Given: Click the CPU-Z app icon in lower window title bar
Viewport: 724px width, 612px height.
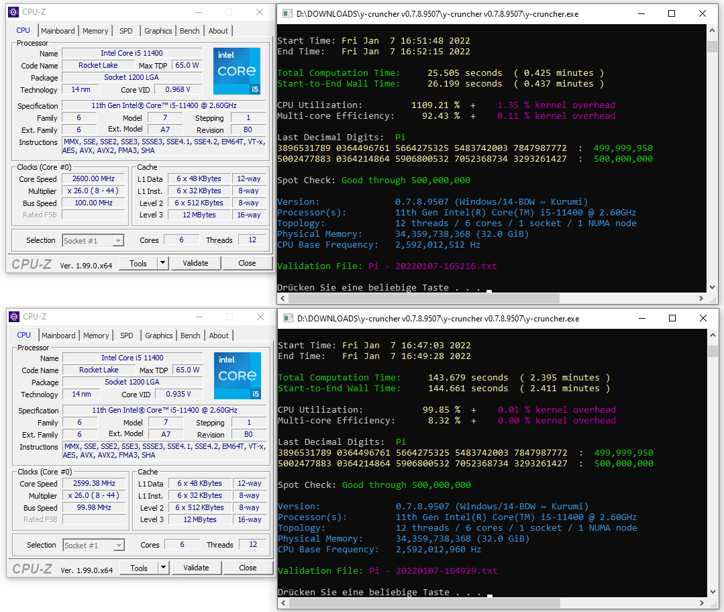Looking at the screenshot, I should [x=14, y=317].
